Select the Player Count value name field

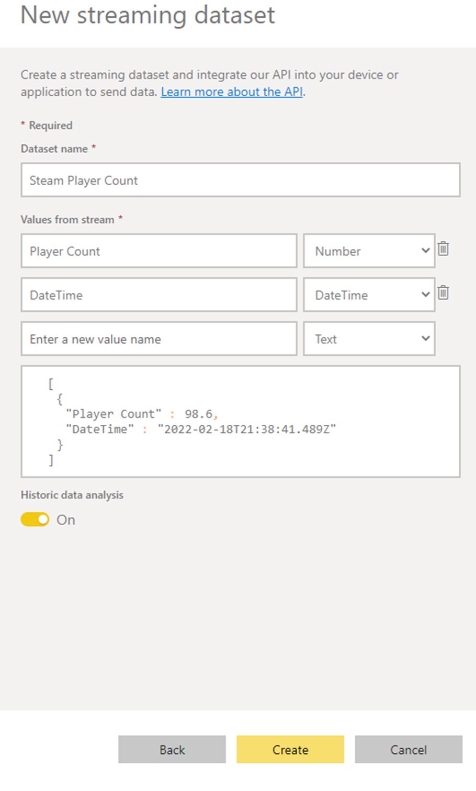tap(158, 251)
